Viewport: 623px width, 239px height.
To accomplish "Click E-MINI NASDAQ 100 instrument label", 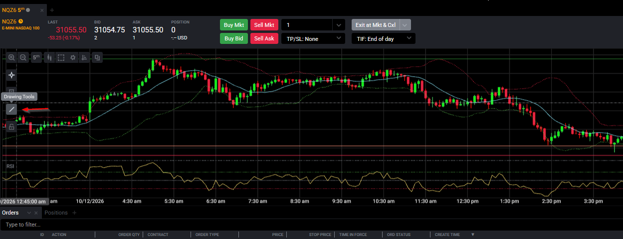I will (x=21, y=28).
